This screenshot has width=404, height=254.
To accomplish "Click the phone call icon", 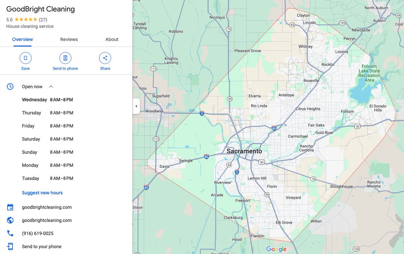I will tap(10, 234).
